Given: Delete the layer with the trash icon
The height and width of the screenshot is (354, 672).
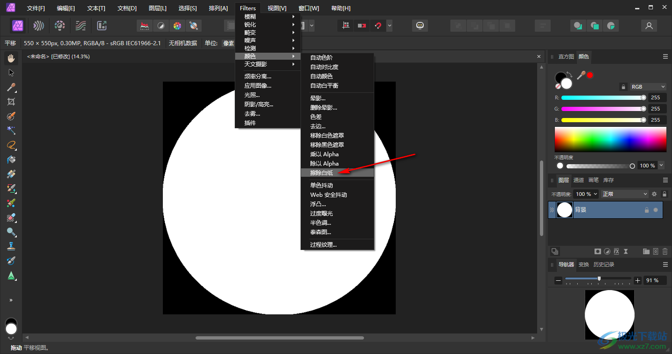Looking at the screenshot, I should click(665, 251).
